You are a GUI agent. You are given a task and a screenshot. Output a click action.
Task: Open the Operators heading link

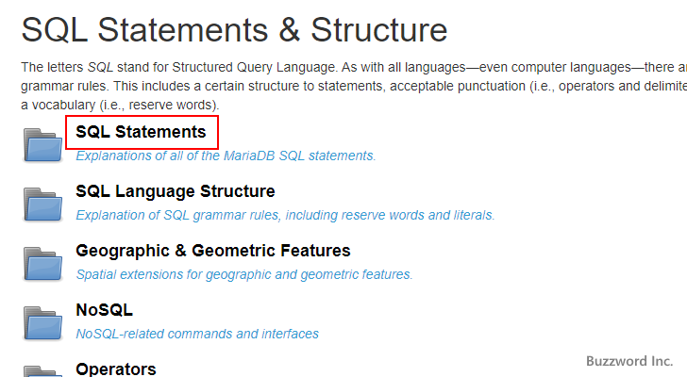pyautogui.click(x=115, y=369)
